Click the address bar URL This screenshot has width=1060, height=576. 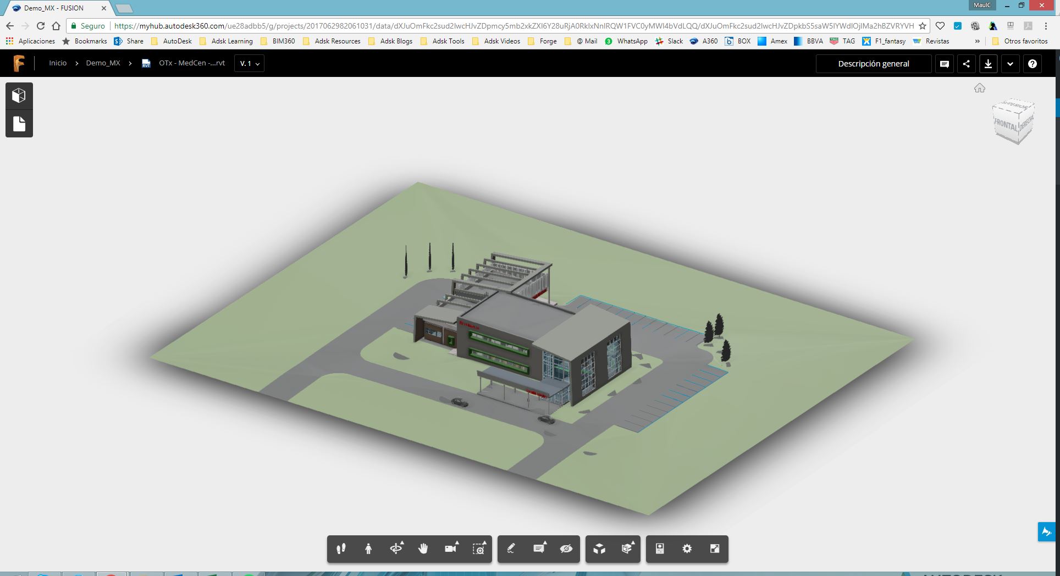[x=514, y=26]
